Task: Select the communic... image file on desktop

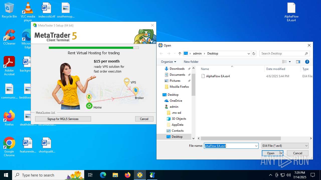Action: click(x=9, y=91)
